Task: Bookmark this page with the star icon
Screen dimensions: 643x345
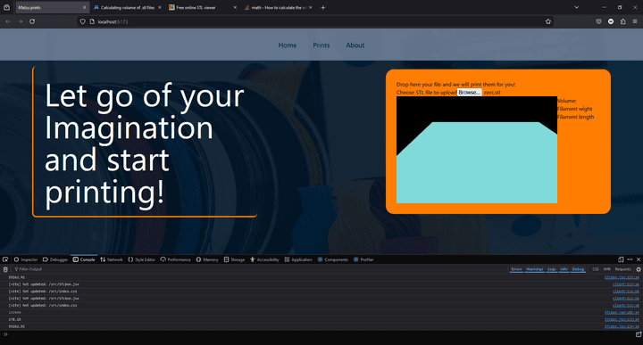Action: 548,21
